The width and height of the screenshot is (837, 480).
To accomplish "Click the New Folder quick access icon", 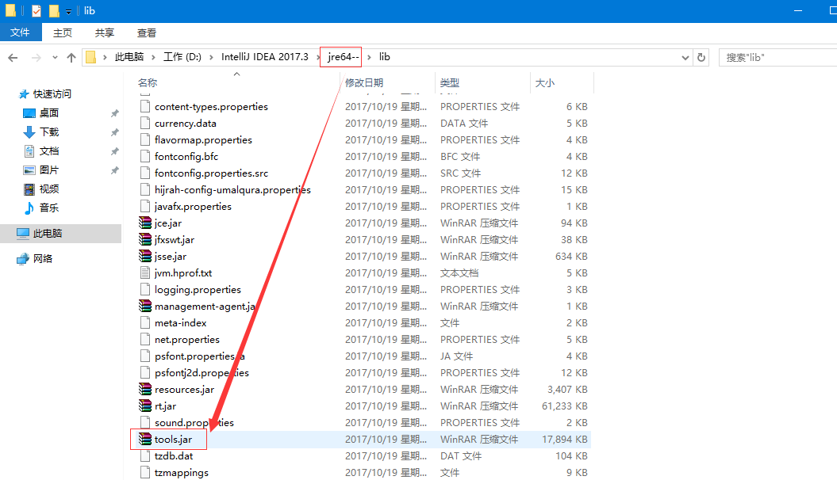I will coord(54,10).
